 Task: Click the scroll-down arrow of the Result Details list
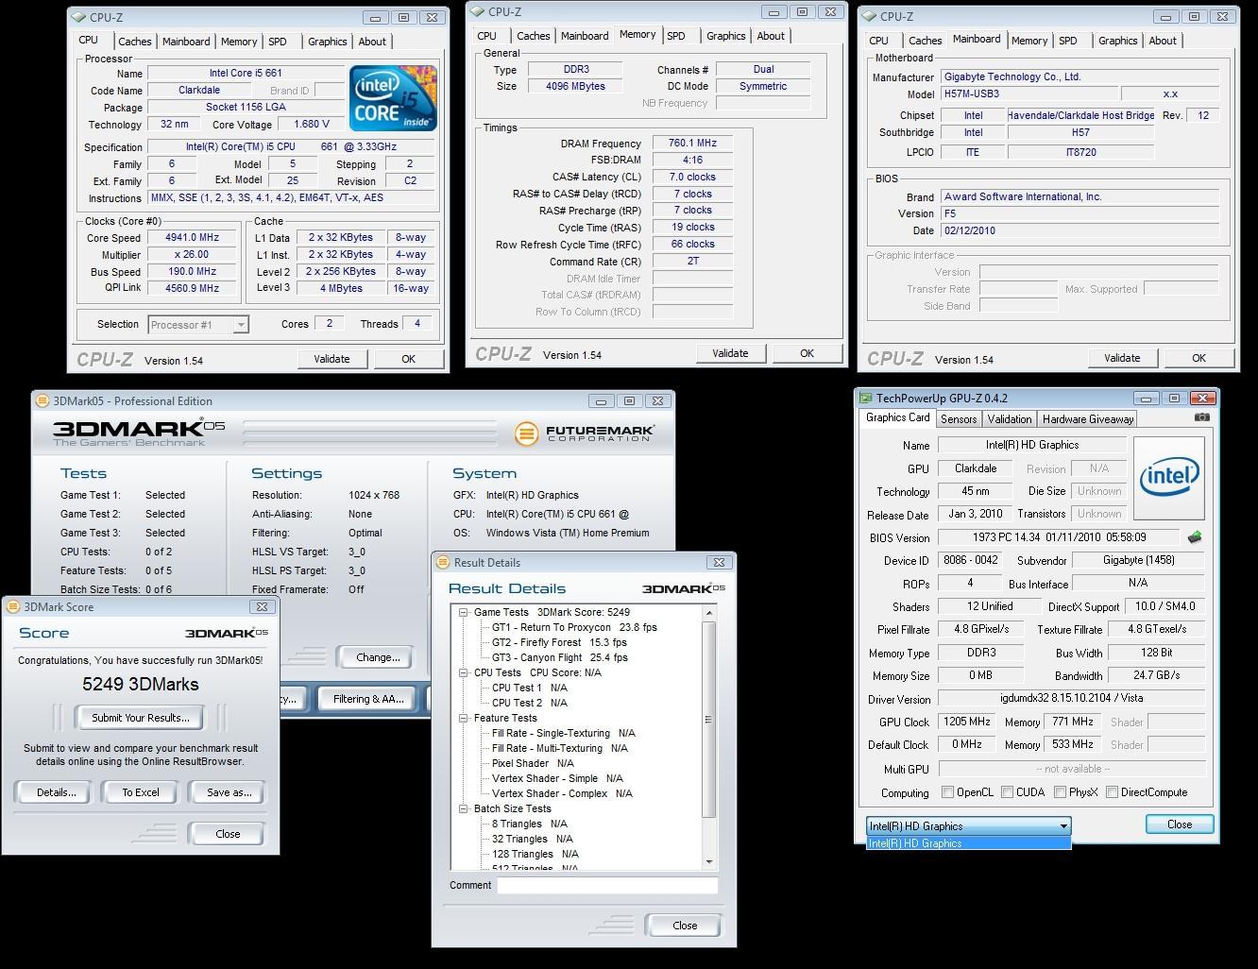point(709,861)
